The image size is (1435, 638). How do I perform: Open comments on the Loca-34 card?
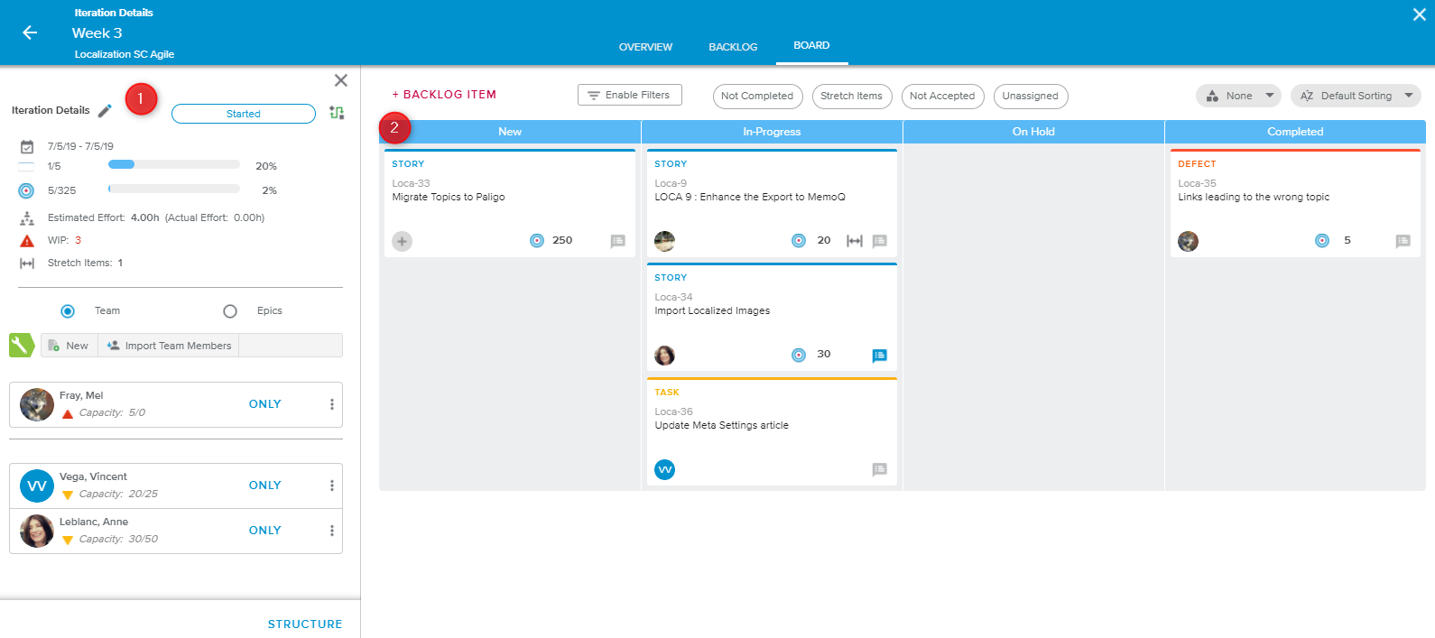[x=879, y=356]
